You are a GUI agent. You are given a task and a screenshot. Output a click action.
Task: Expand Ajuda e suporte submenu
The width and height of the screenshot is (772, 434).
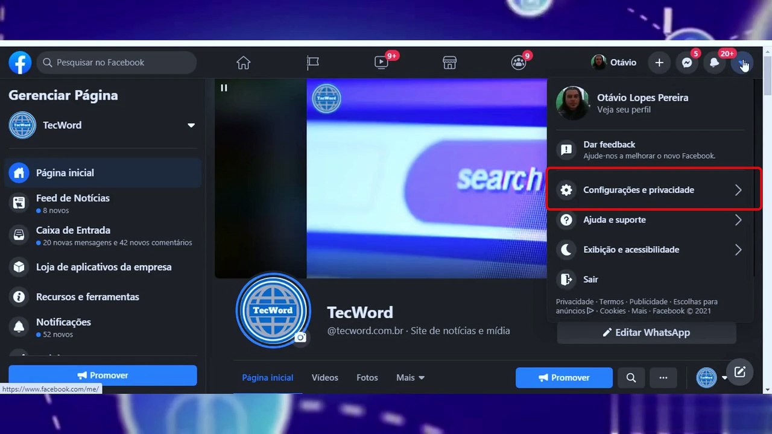click(650, 220)
